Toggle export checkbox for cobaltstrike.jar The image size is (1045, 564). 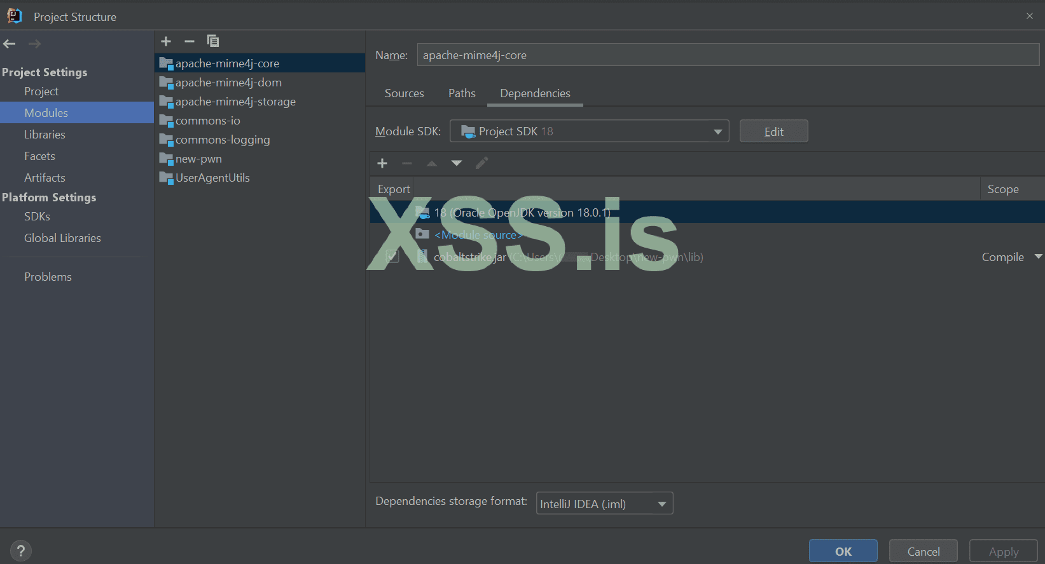point(392,257)
